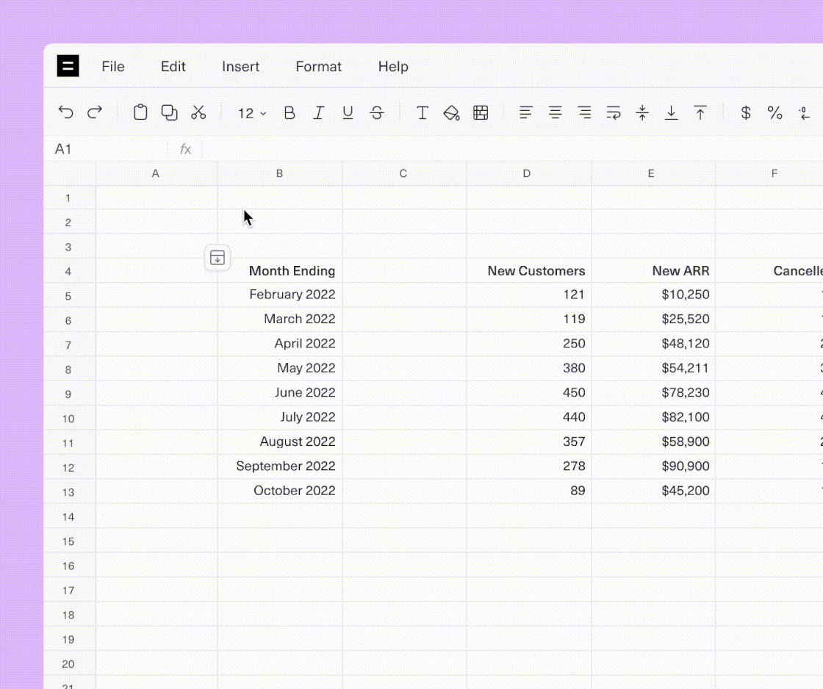Click the $54,211 cell
Screen dimensions: 823x689
(653, 369)
